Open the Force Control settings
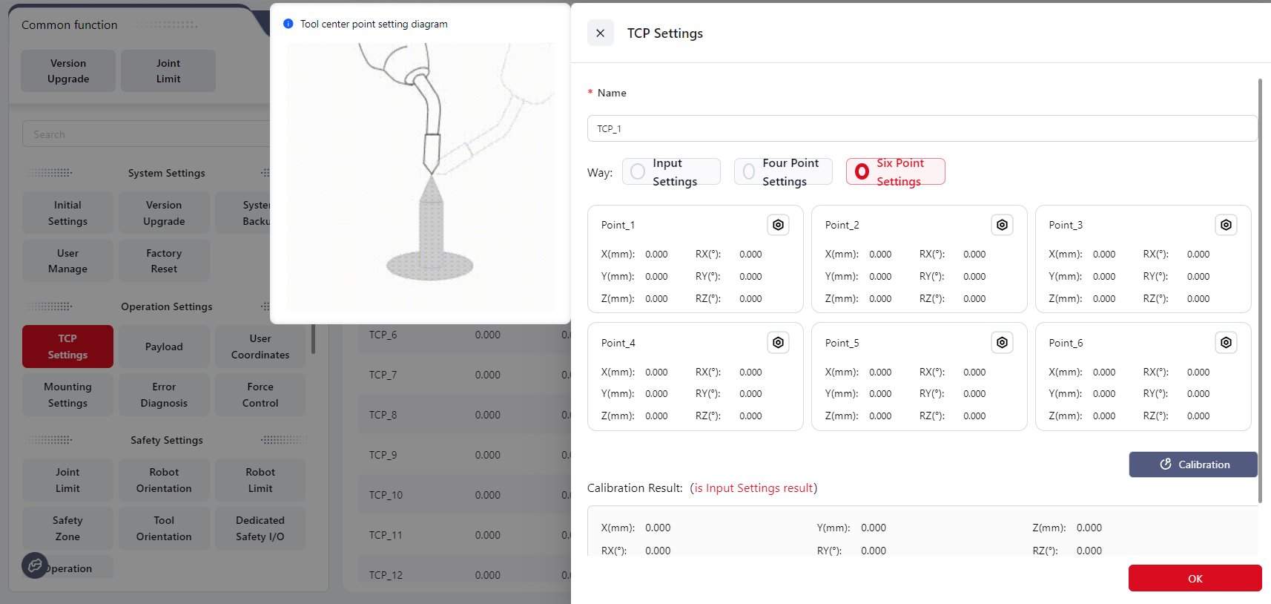This screenshot has width=1271, height=604. 260,395
